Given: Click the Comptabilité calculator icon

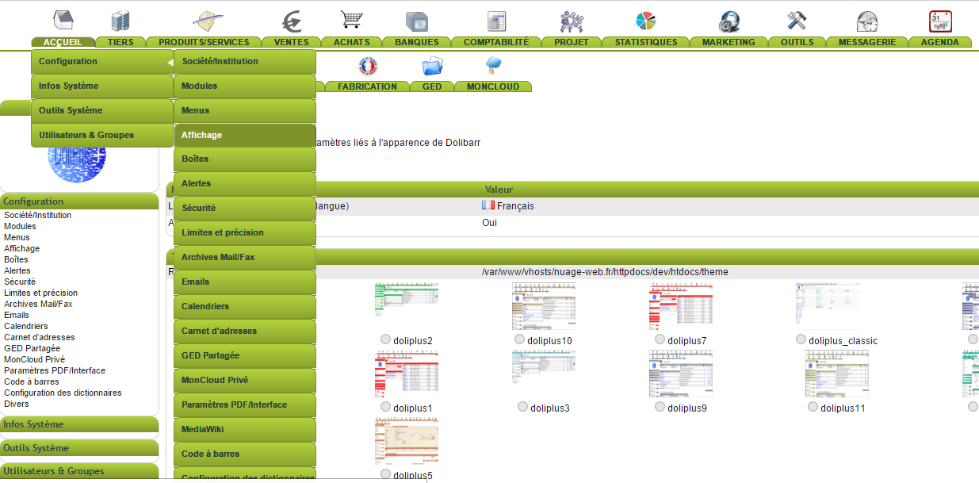Looking at the screenshot, I should coord(497,21).
